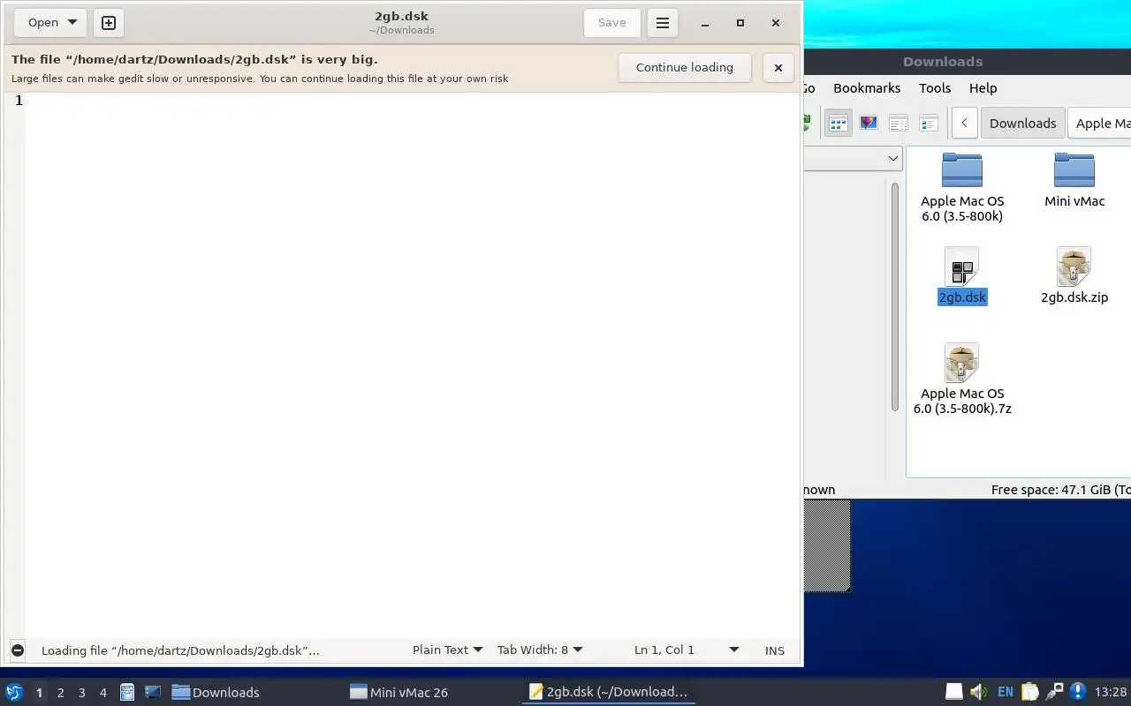1131x706 pixels.
Task: Open the Tools menu in file manager
Action: 935,88
